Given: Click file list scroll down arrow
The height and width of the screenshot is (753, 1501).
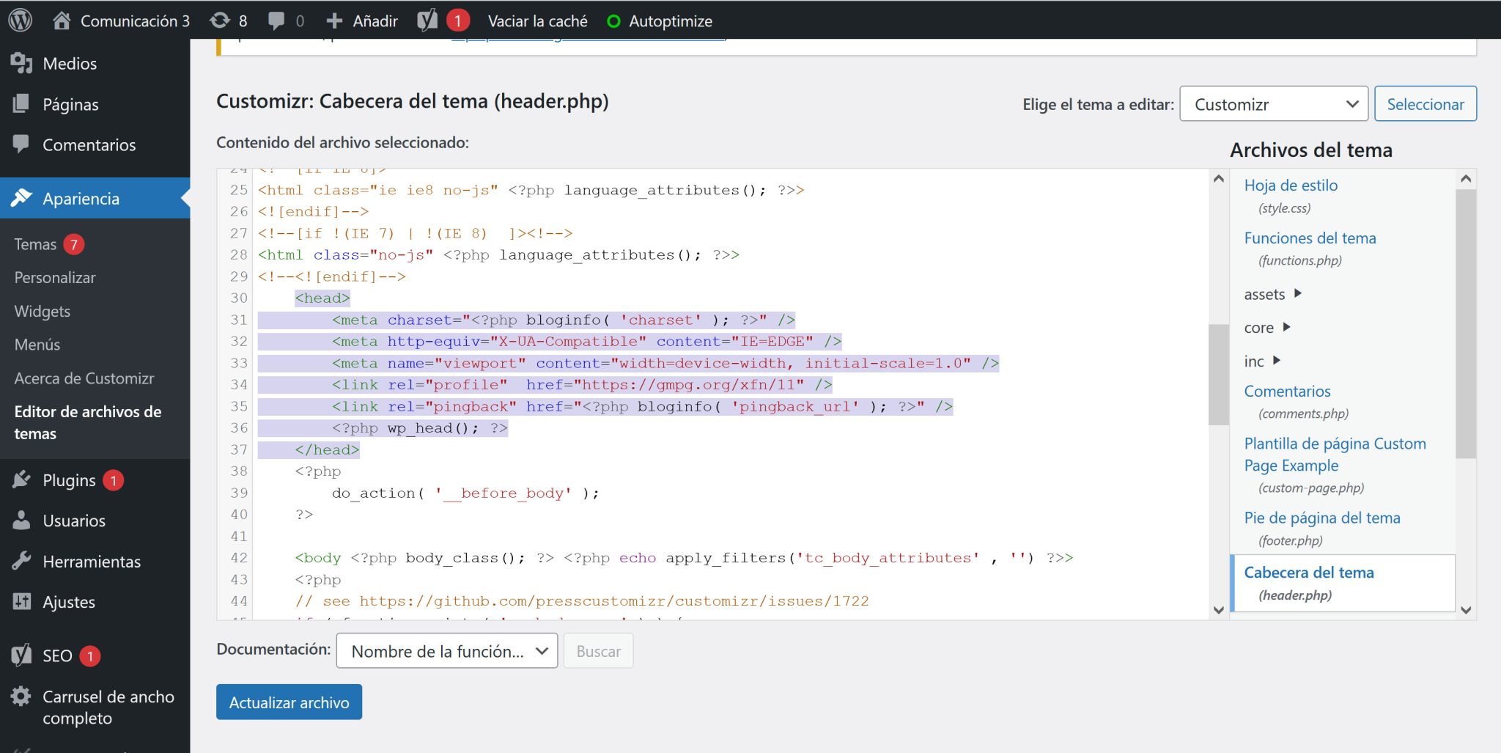Looking at the screenshot, I should pyautogui.click(x=1466, y=610).
